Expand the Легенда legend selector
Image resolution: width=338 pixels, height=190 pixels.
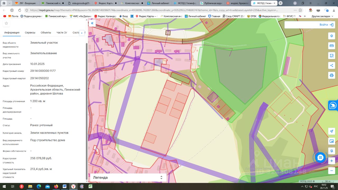tap(128, 178)
